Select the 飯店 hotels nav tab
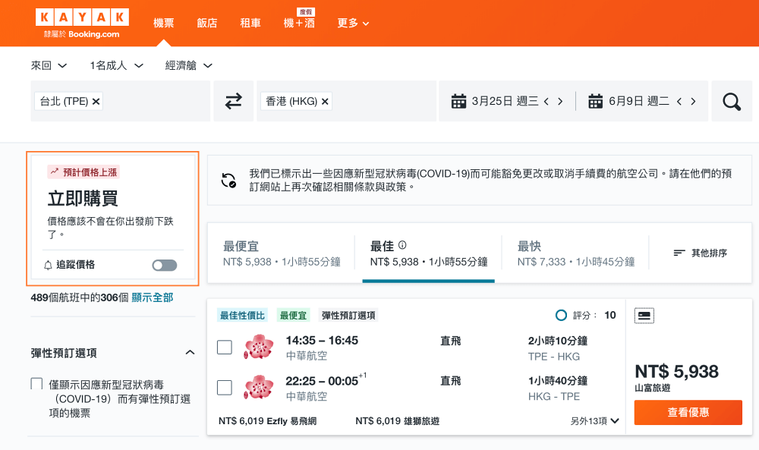The image size is (759, 450). coord(207,24)
